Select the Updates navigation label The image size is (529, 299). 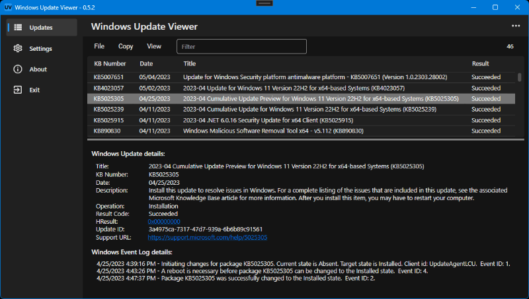[41, 28]
